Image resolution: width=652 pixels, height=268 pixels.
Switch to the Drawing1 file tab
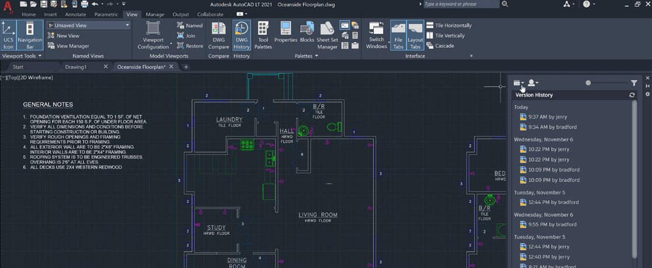[x=76, y=67]
